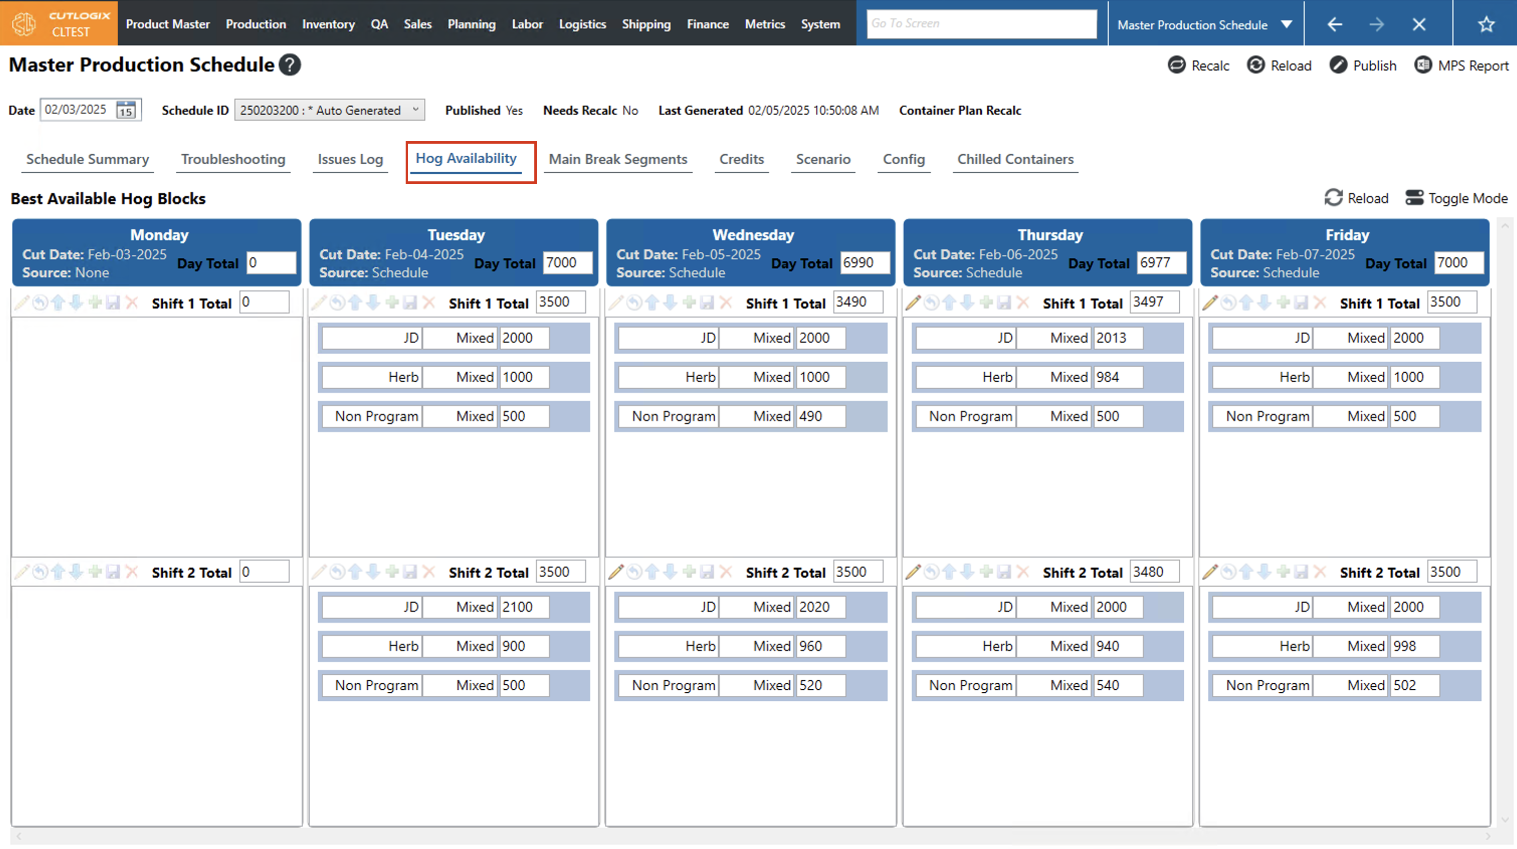Click Friday Shift 2 edit pencil icon
Viewport: 1517px width, 849px height.
click(1209, 572)
